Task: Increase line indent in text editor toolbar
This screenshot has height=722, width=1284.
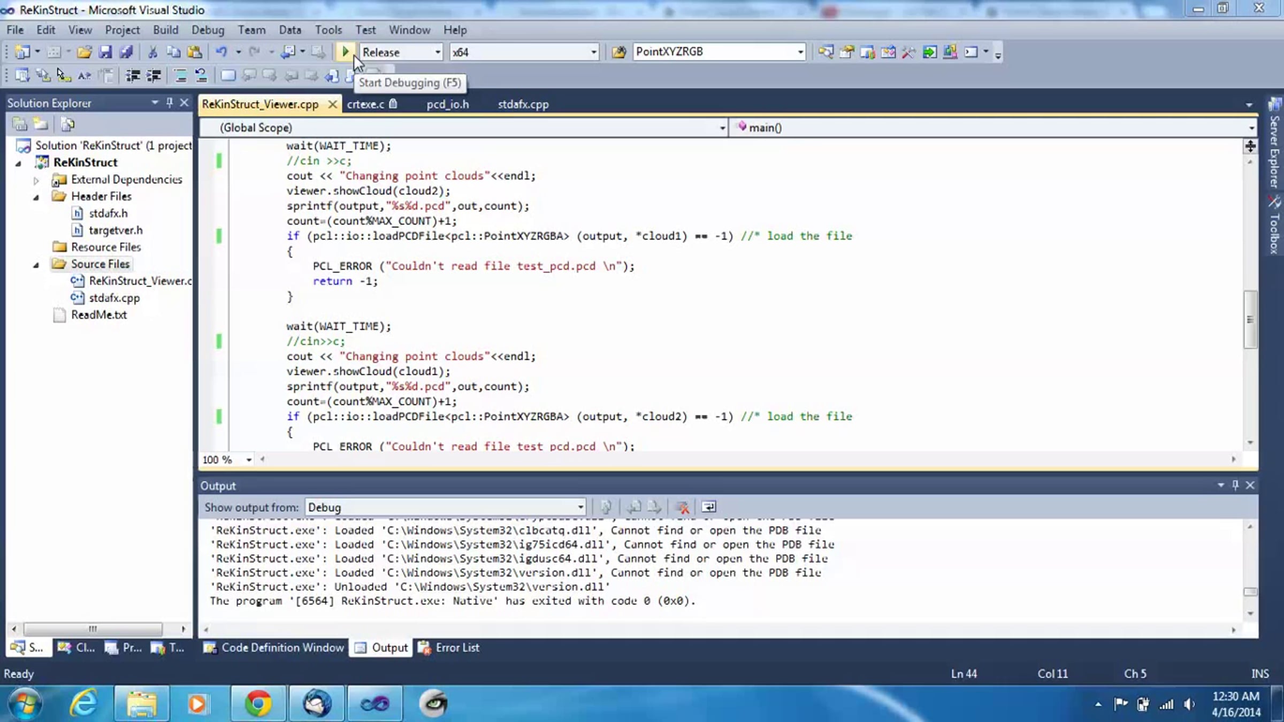Action: 154,75
